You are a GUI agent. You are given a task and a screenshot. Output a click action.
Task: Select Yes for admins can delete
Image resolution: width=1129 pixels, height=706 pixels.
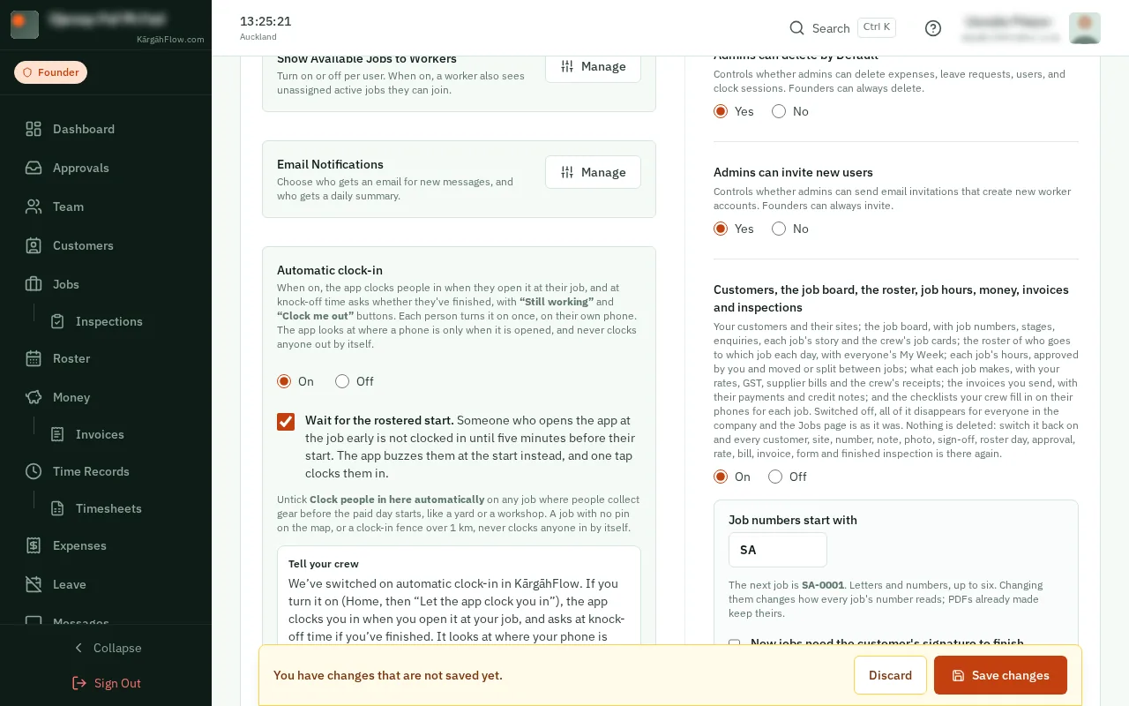pyautogui.click(x=721, y=111)
